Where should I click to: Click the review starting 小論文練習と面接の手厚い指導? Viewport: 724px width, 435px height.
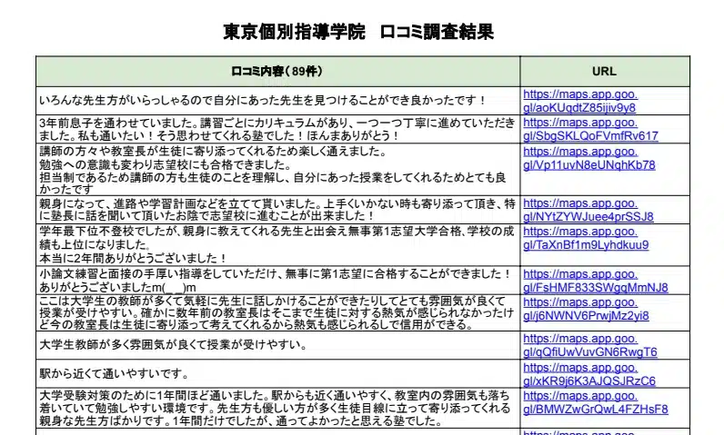click(x=276, y=281)
